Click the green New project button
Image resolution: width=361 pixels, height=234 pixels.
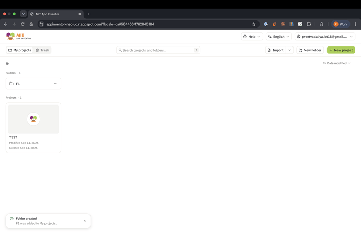point(341,50)
